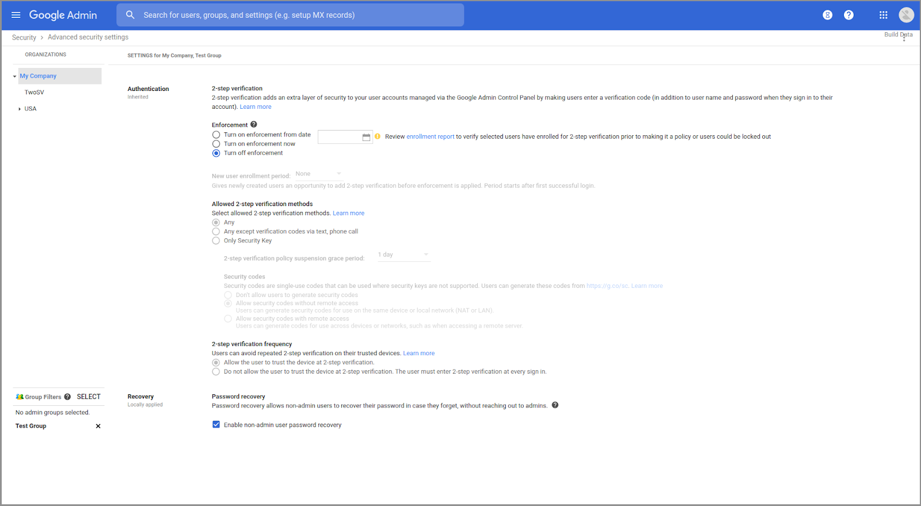Click the Build Data label

(x=898, y=35)
